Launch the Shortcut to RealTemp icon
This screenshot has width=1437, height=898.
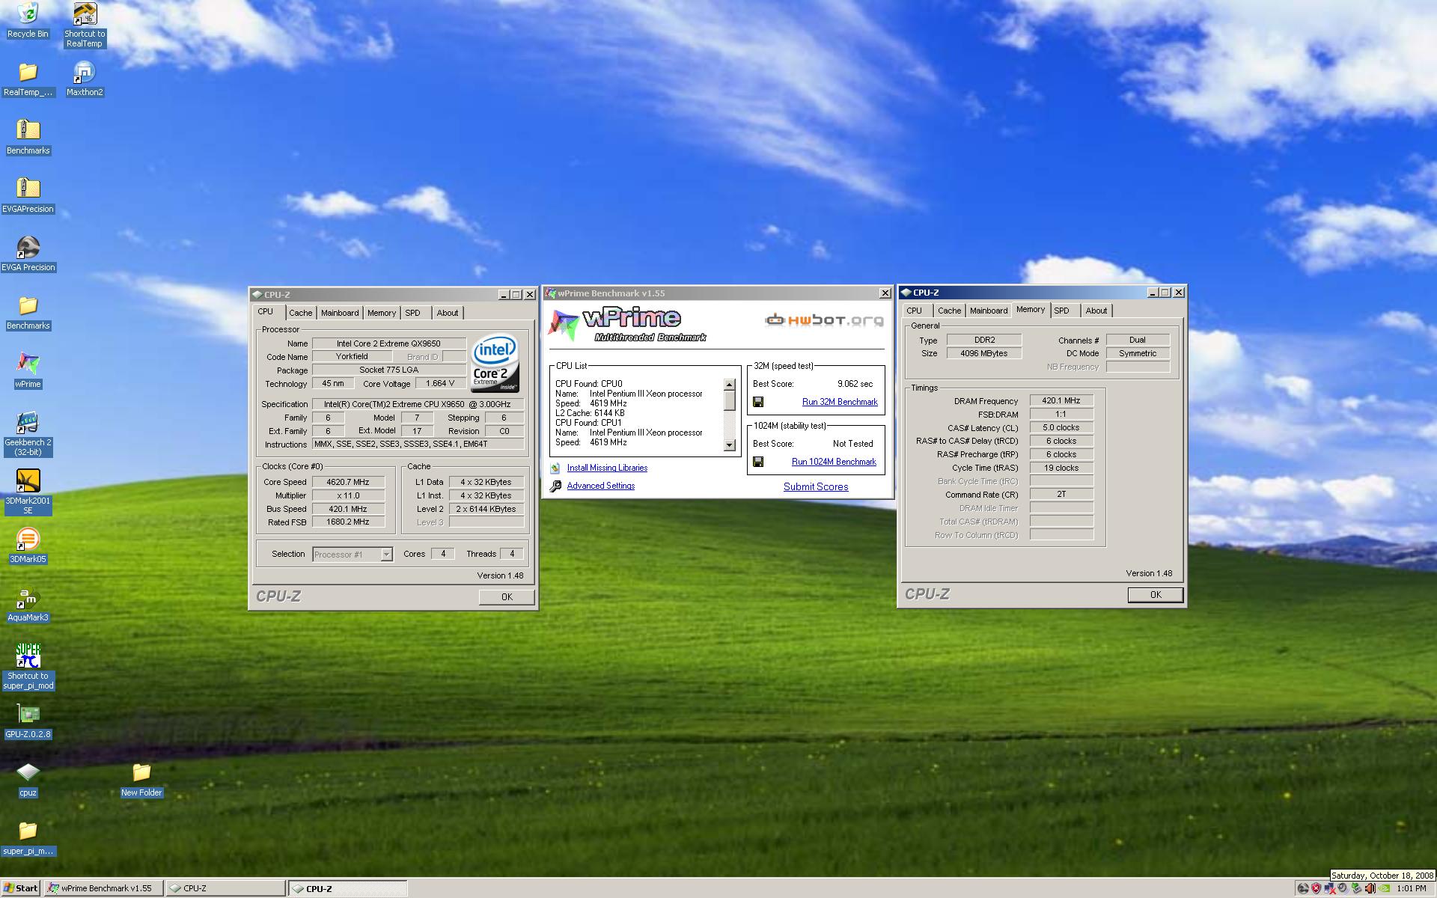pyautogui.click(x=85, y=25)
